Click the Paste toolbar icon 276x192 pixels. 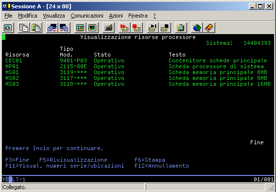point(36,28)
